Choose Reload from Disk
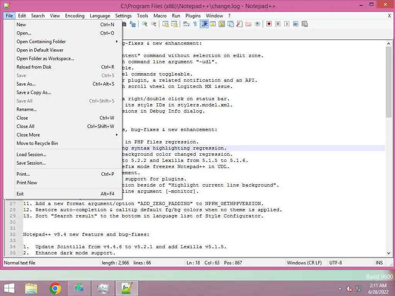Viewport: 395px width, 296px height. pos(65,67)
